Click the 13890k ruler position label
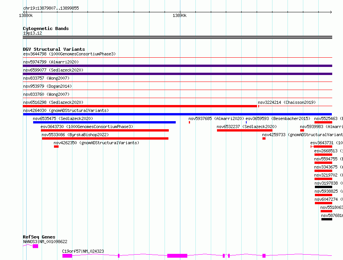Viewport: 343px width, 260px height. (180, 16)
